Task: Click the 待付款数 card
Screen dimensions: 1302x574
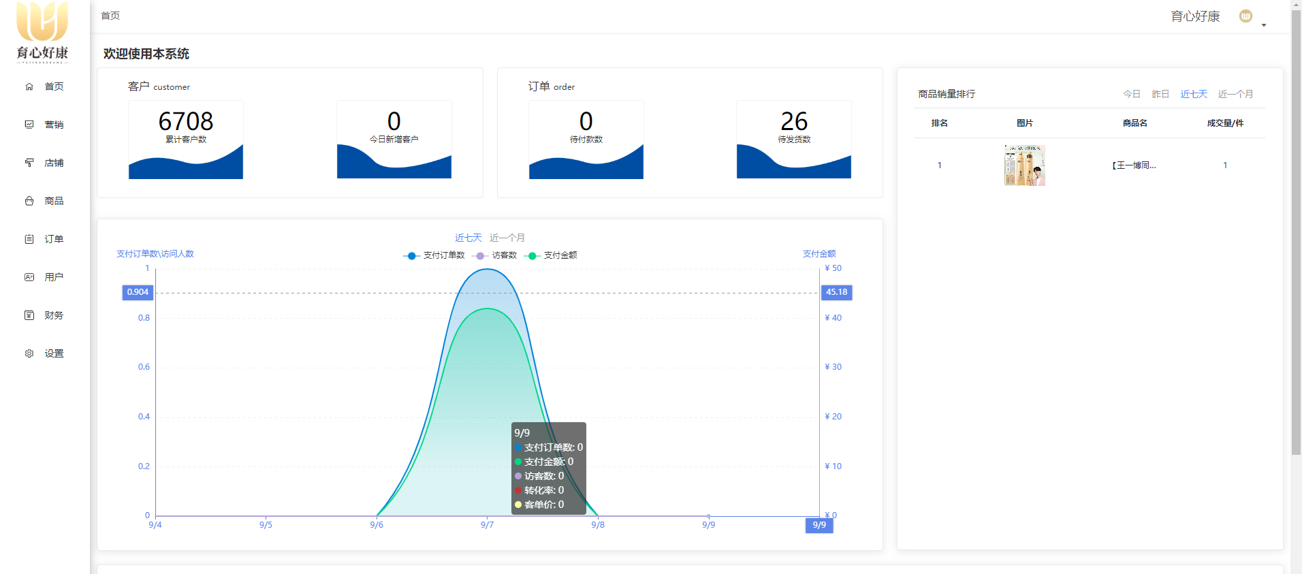Action: pyautogui.click(x=586, y=140)
